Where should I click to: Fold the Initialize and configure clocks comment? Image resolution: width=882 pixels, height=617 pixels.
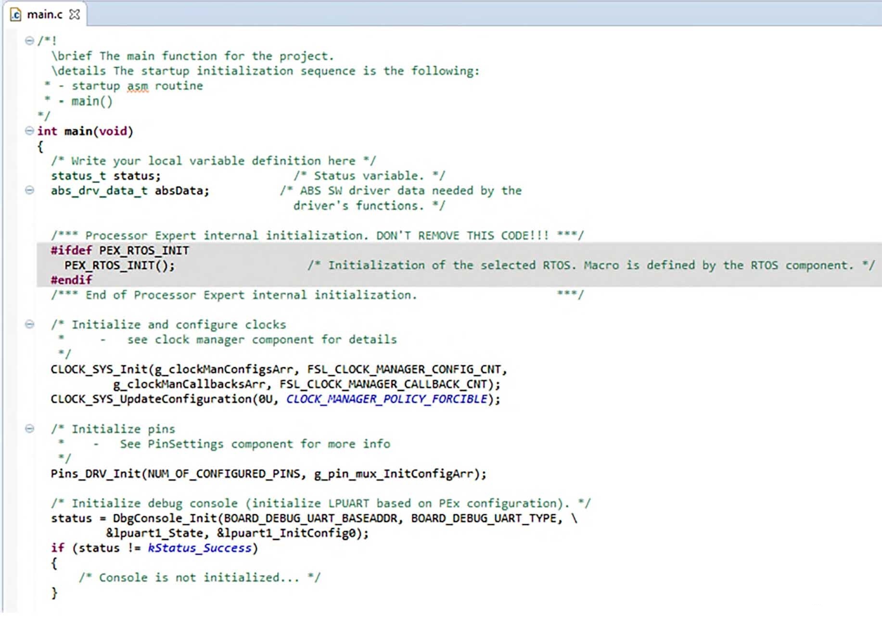pos(29,325)
